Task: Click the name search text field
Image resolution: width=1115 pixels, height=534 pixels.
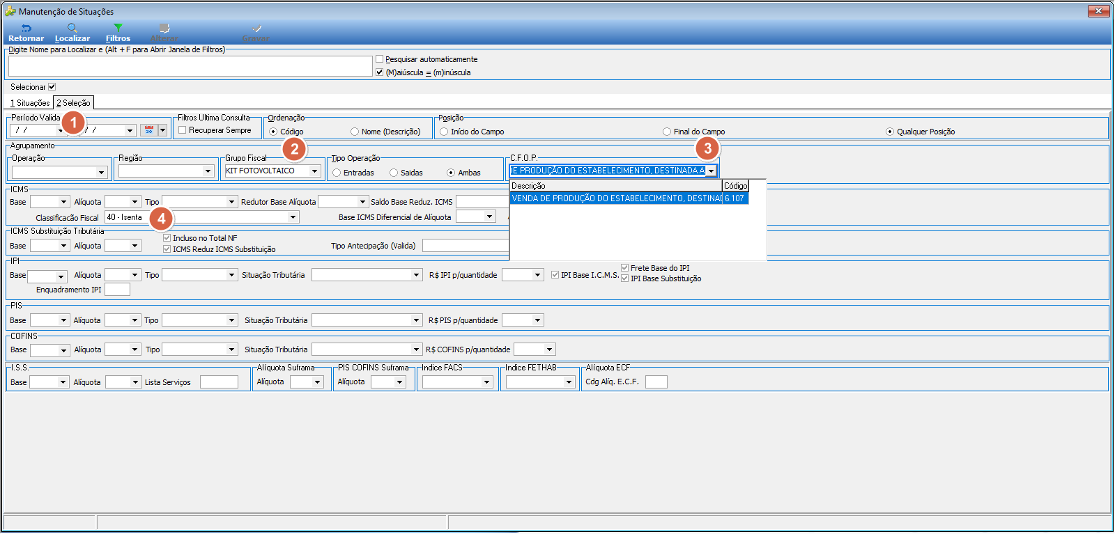Action: [190, 66]
